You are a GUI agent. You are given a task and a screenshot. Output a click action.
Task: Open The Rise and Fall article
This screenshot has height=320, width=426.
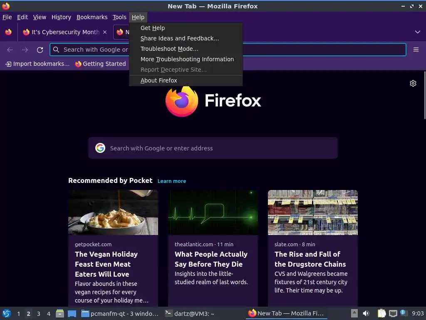coord(310,259)
